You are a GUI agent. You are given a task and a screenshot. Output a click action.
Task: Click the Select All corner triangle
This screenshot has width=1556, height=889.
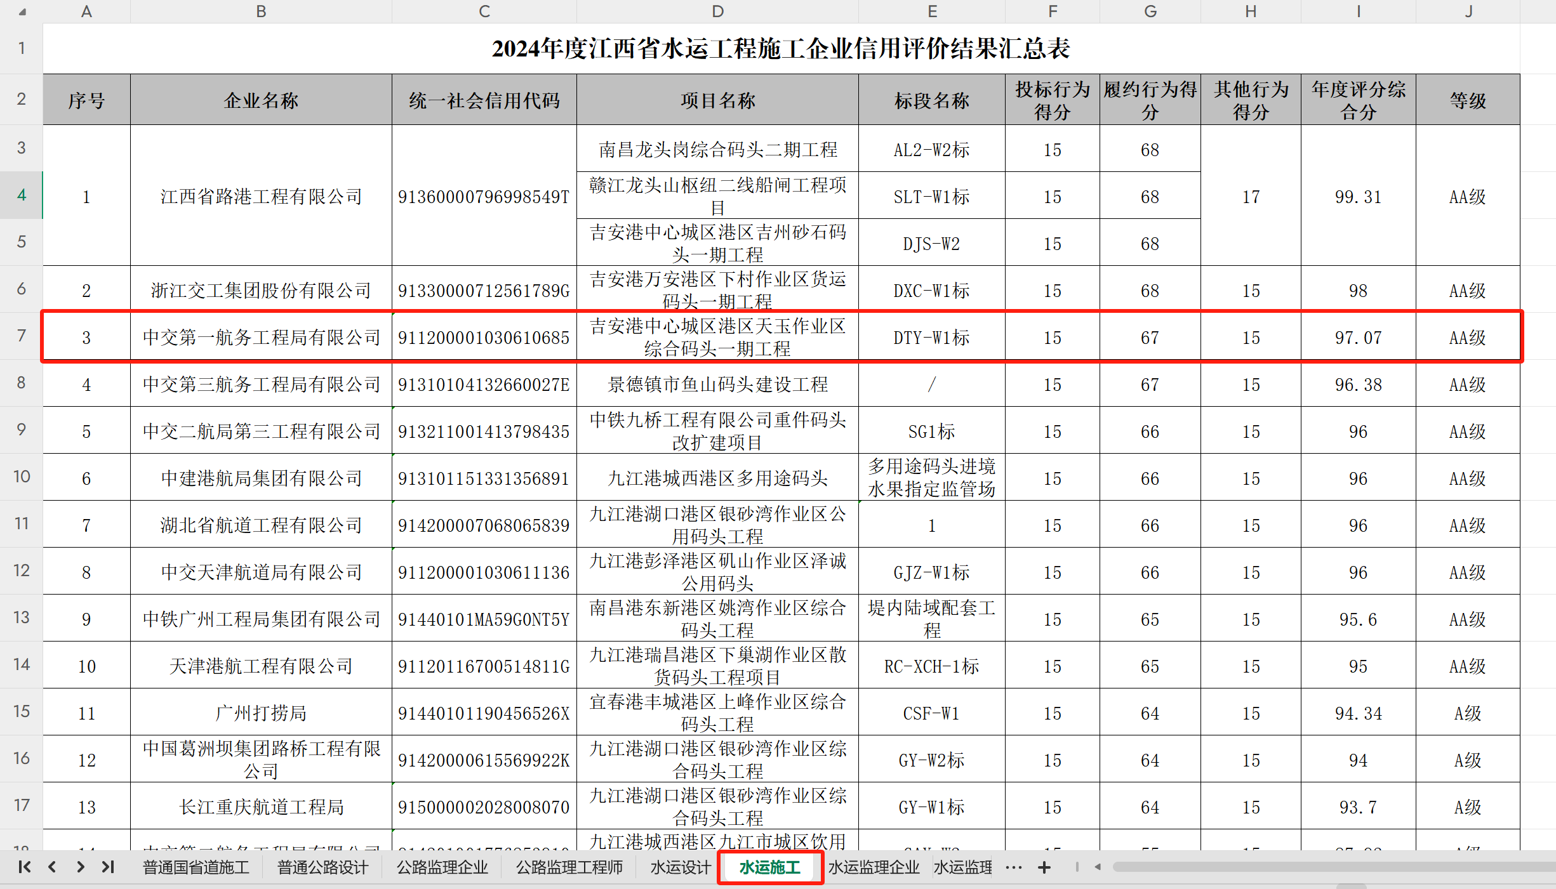22,11
